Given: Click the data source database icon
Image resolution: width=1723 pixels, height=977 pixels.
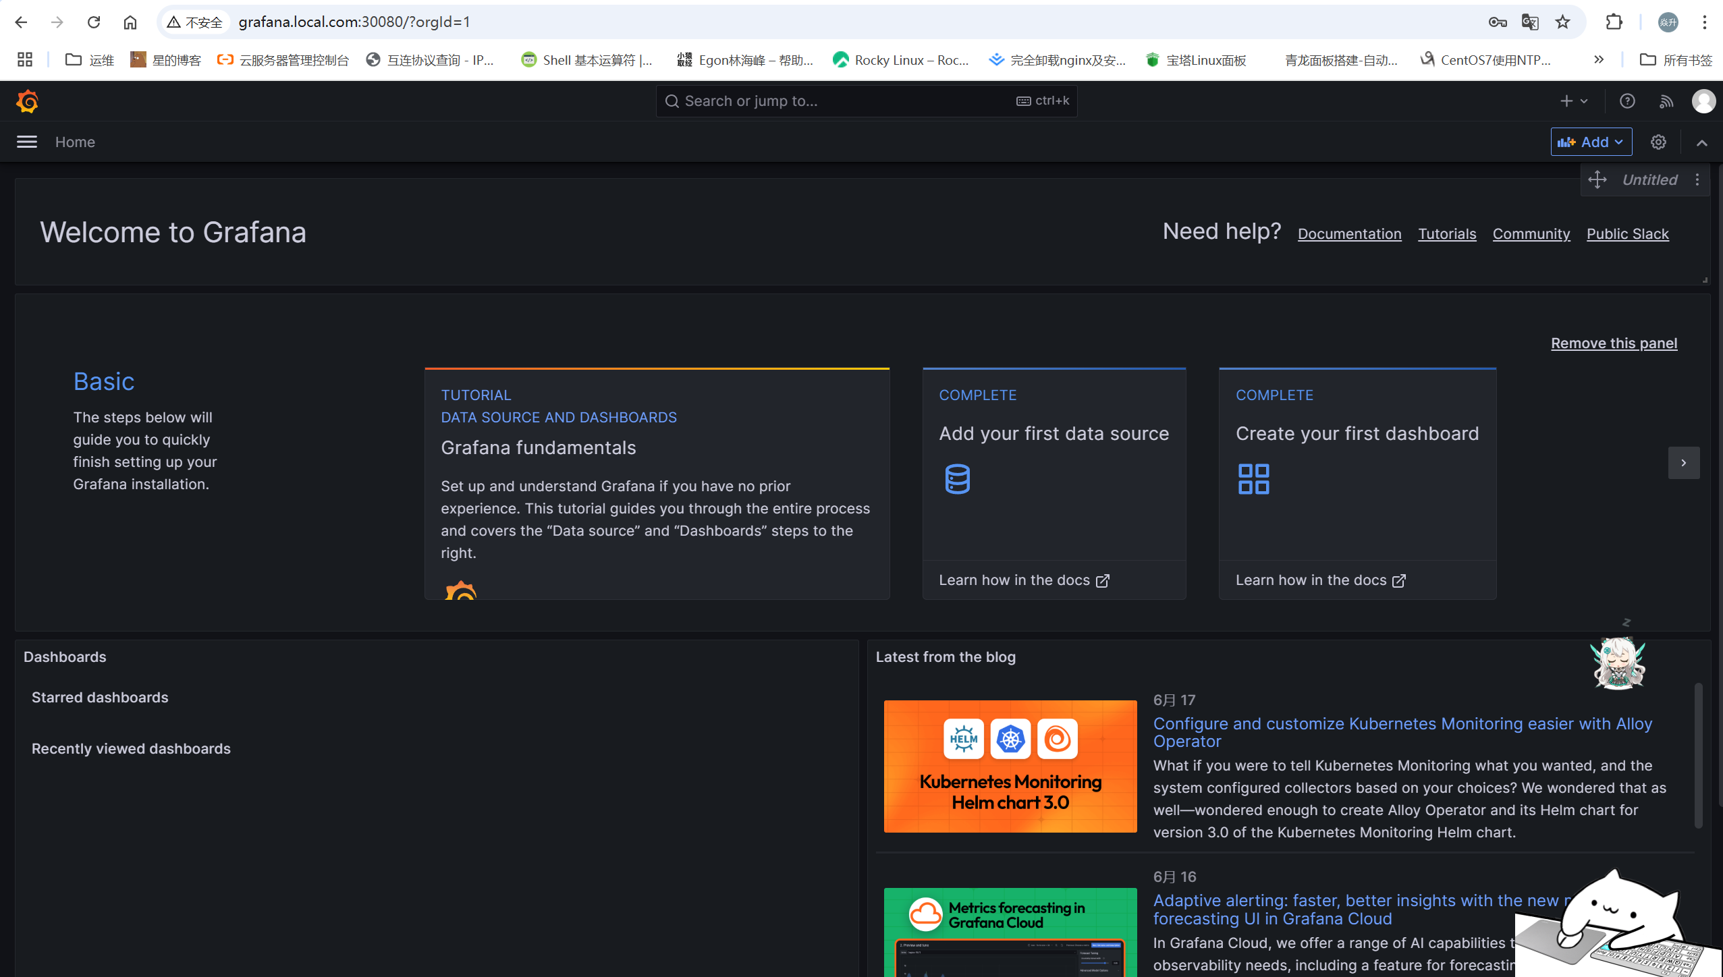Looking at the screenshot, I should [x=957, y=479].
